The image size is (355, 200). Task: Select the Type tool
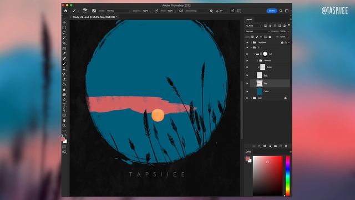pos(64,105)
